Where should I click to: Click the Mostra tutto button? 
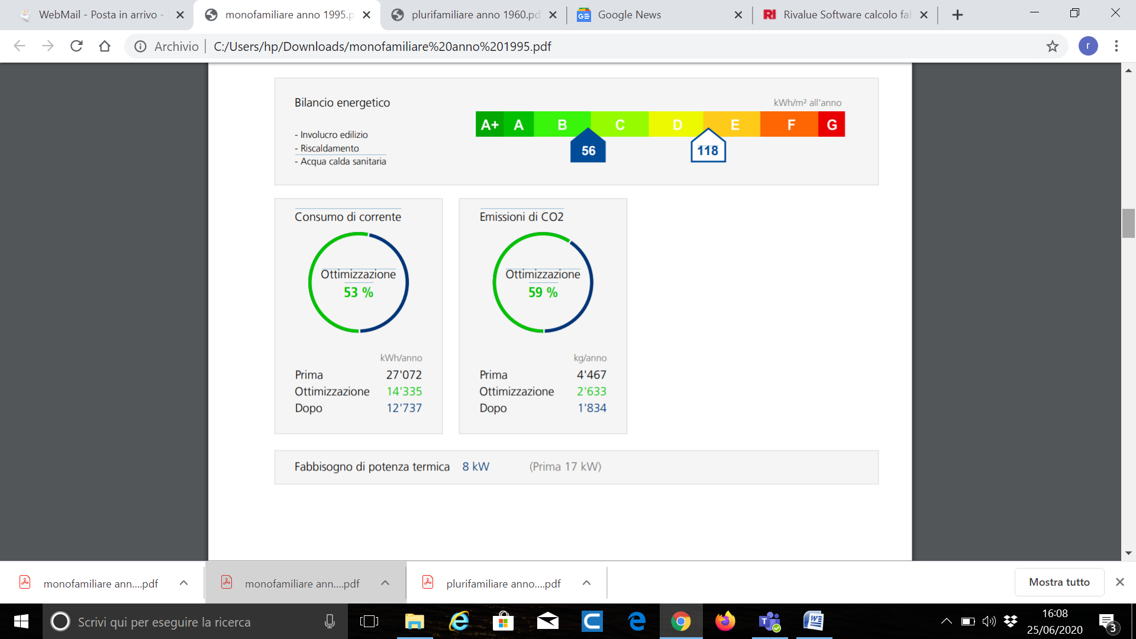click(1058, 582)
